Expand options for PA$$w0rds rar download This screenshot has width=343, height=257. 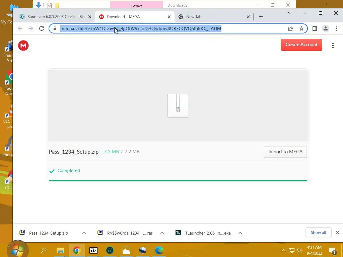pos(162,233)
